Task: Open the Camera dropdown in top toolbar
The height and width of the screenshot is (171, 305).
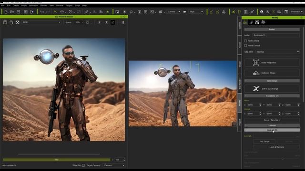Action: [x=173, y=12]
